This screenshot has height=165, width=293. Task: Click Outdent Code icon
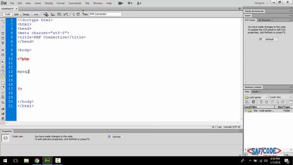click(3, 114)
